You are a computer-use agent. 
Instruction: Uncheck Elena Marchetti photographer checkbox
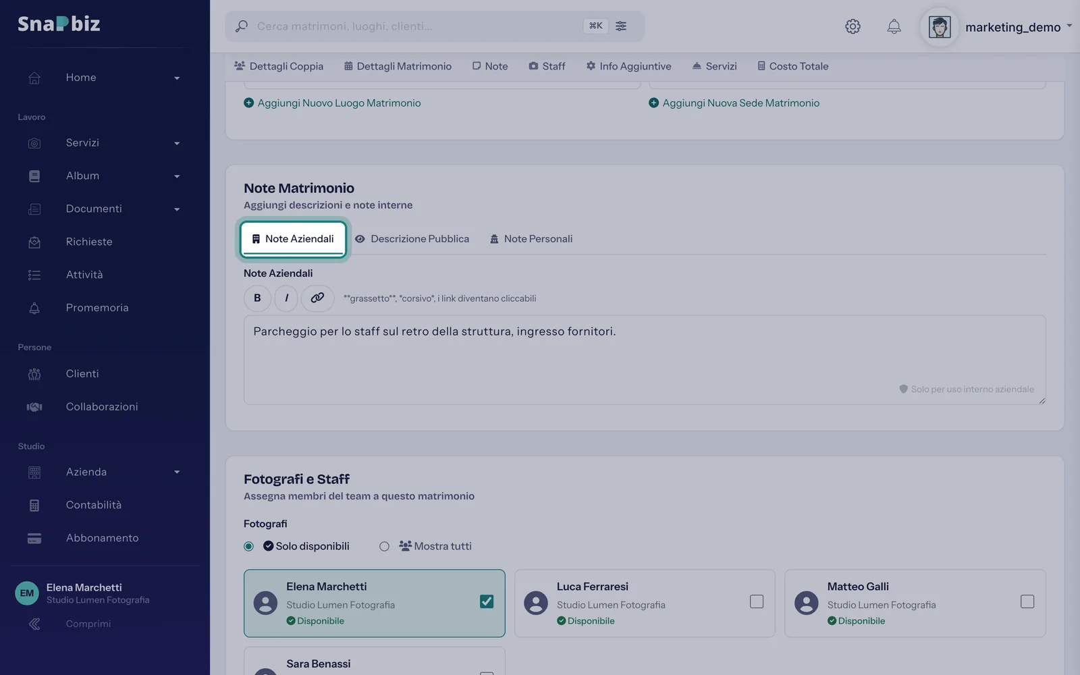coord(487,601)
